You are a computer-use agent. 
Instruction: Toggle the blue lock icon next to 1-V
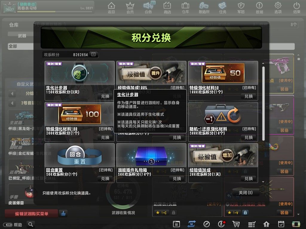(x=245, y=213)
